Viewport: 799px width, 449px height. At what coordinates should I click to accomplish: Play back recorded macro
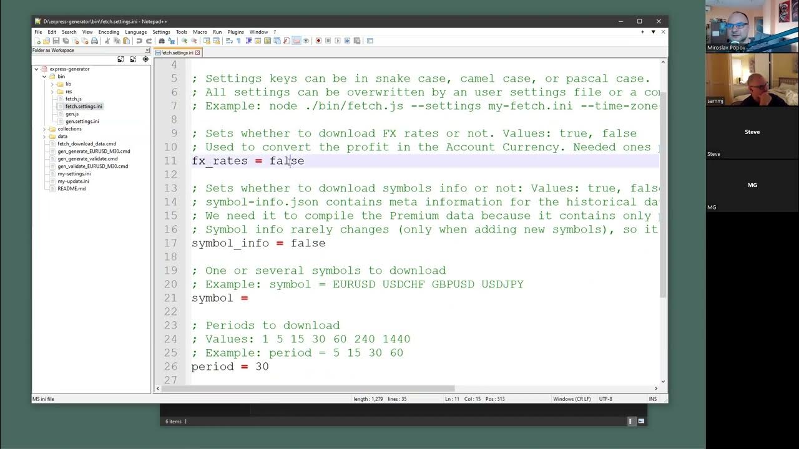point(338,41)
